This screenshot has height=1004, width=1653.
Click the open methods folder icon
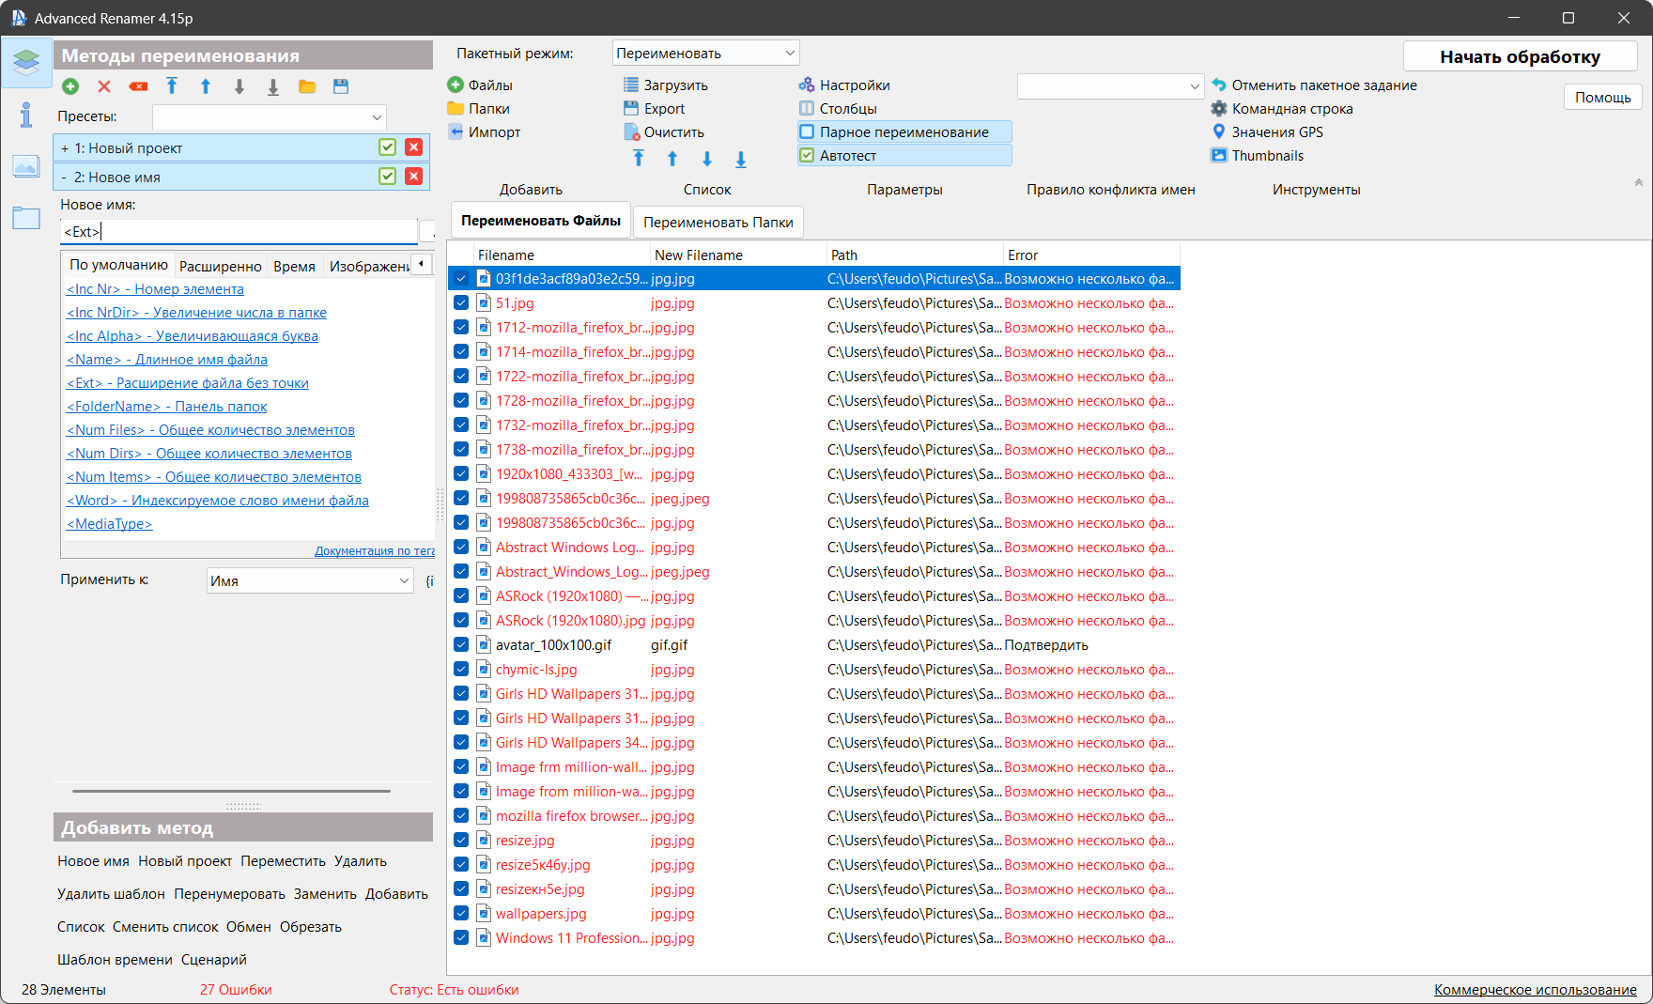307,86
